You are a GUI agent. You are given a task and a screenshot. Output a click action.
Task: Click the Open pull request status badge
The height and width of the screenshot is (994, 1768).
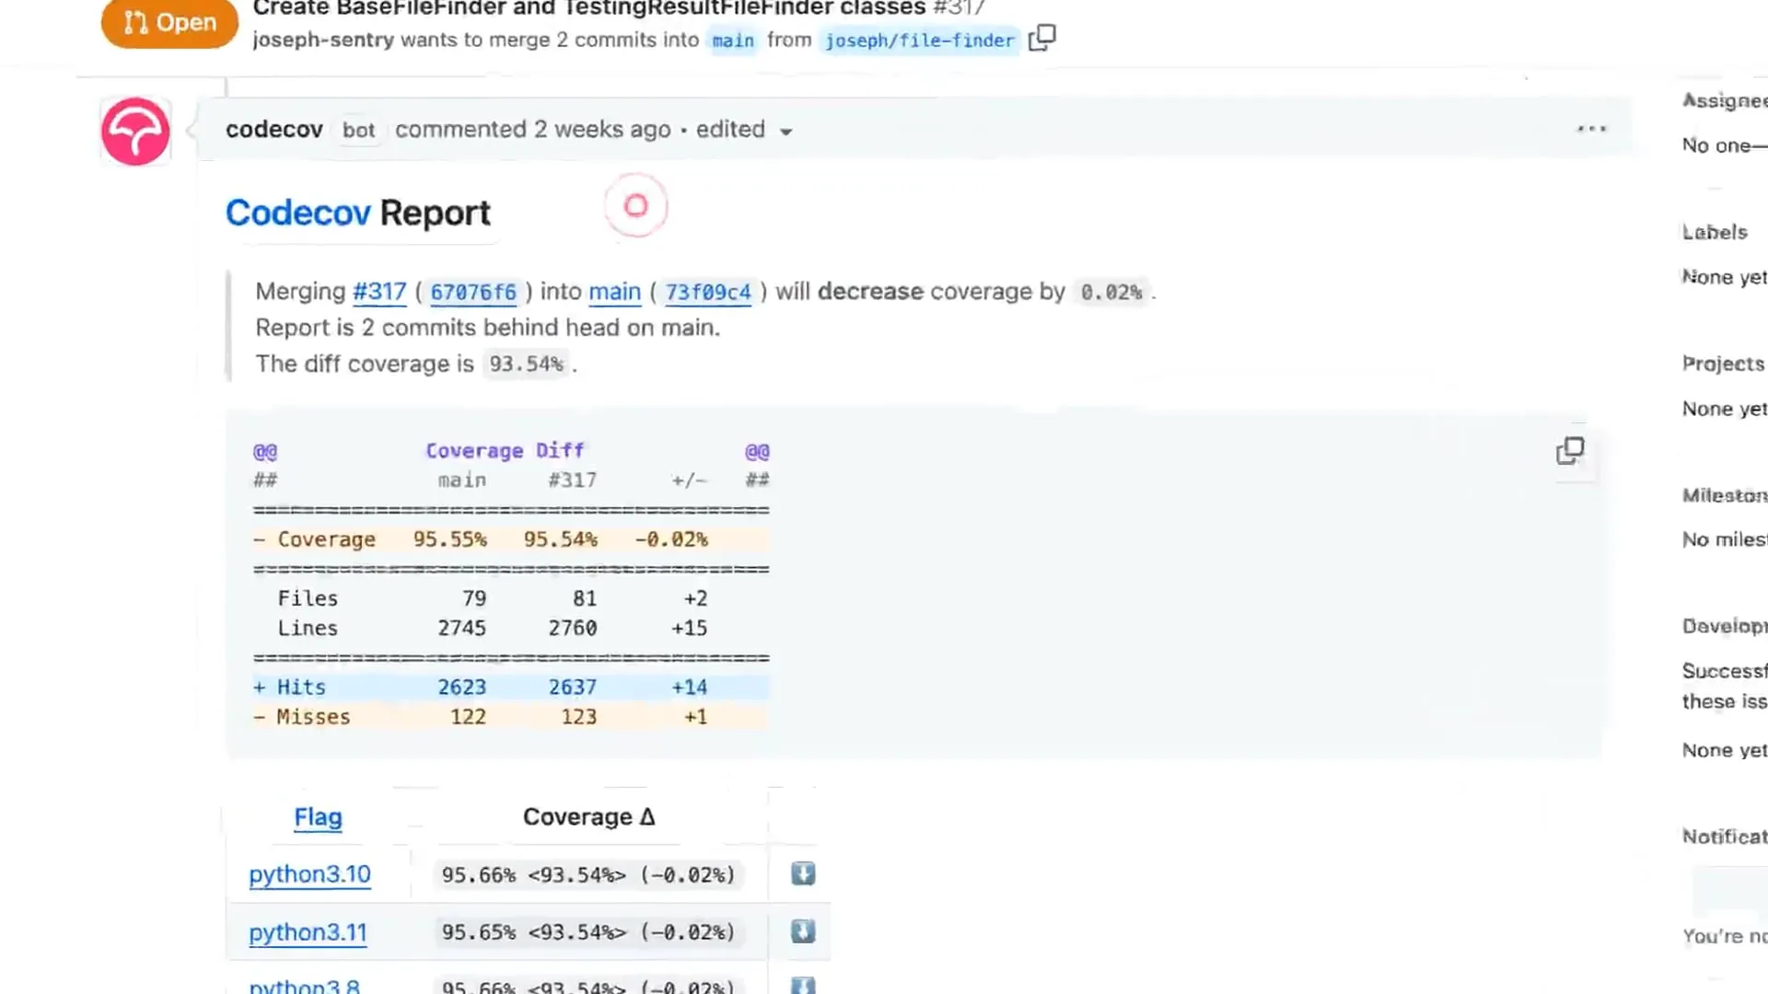coord(169,22)
